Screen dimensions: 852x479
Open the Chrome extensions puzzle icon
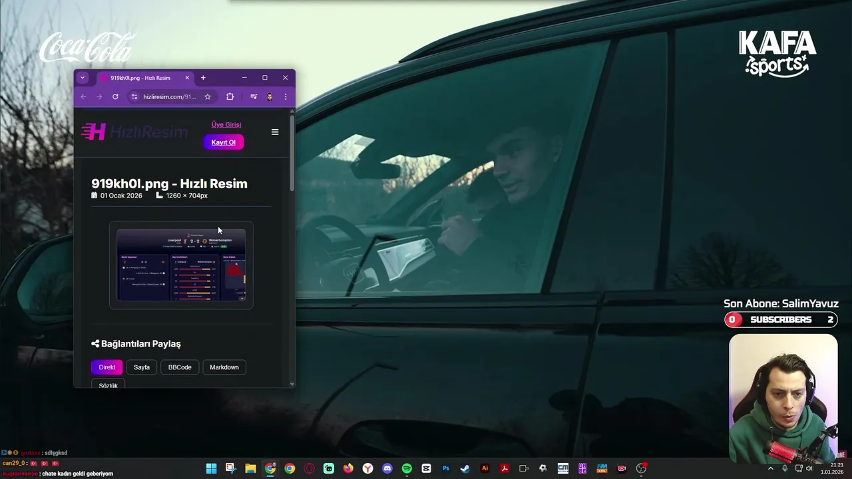coord(230,96)
